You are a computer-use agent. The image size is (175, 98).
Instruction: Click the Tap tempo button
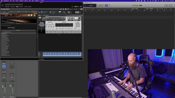click(60, 12)
